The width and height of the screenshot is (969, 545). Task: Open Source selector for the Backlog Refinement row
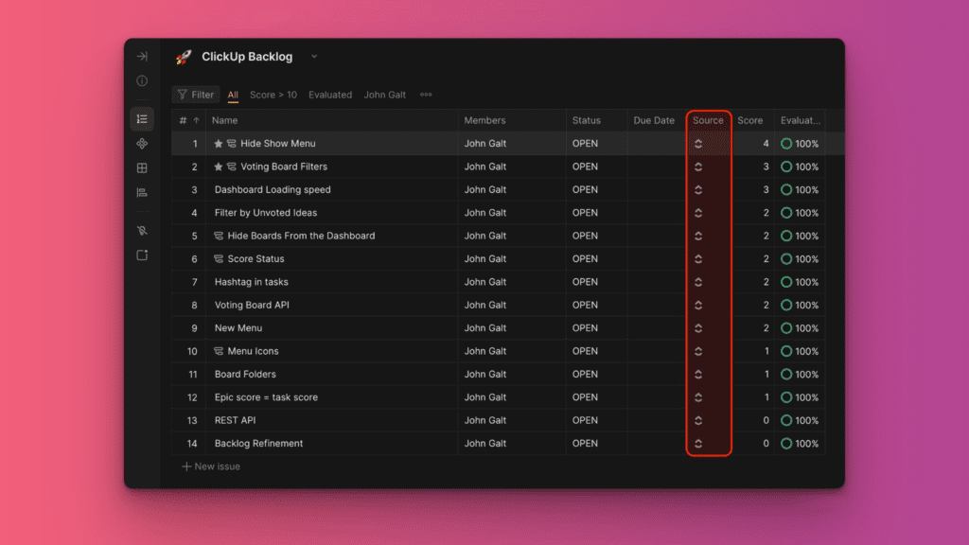pyautogui.click(x=698, y=444)
